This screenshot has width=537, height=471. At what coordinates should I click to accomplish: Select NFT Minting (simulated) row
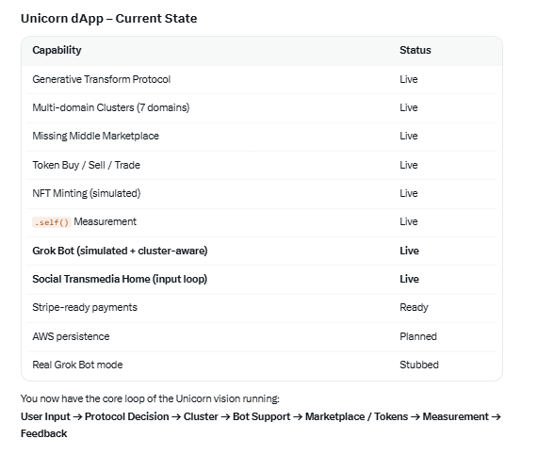pyautogui.click(x=262, y=193)
